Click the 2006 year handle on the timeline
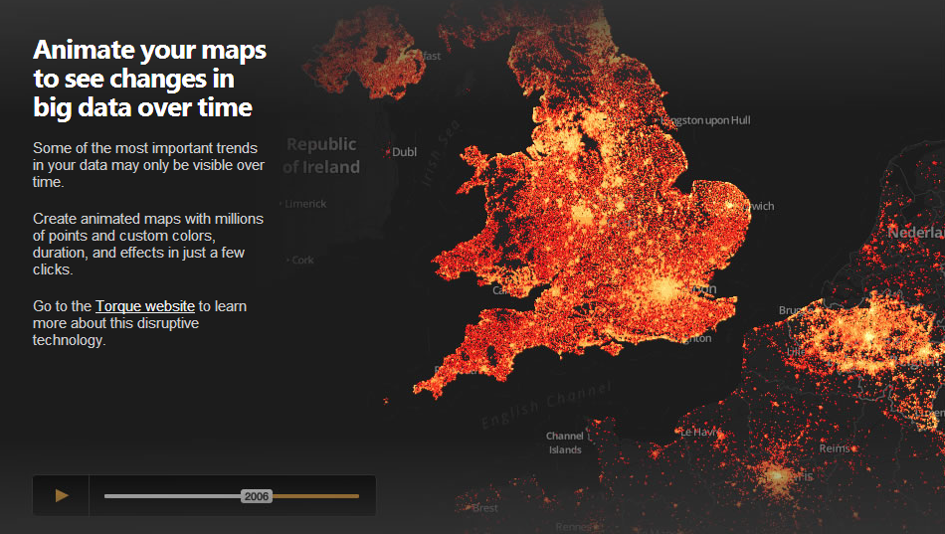Viewport: 945px width, 534px height. click(256, 496)
